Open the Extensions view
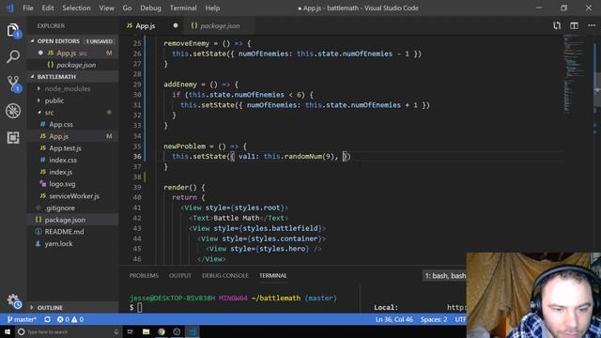The height and width of the screenshot is (338, 601). click(x=13, y=138)
